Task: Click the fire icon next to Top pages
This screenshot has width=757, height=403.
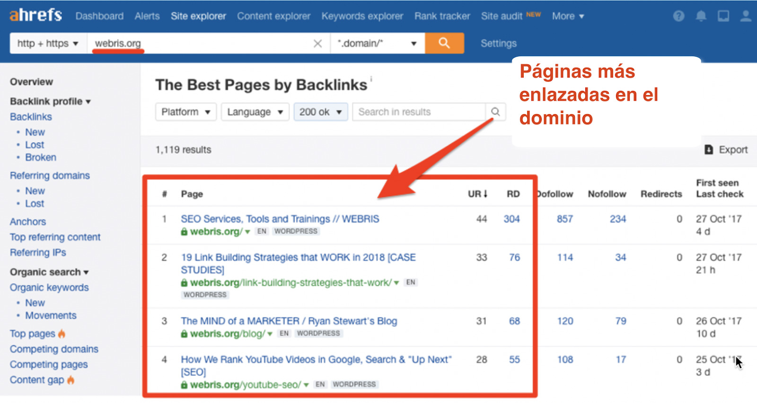Action: click(x=62, y=333)
